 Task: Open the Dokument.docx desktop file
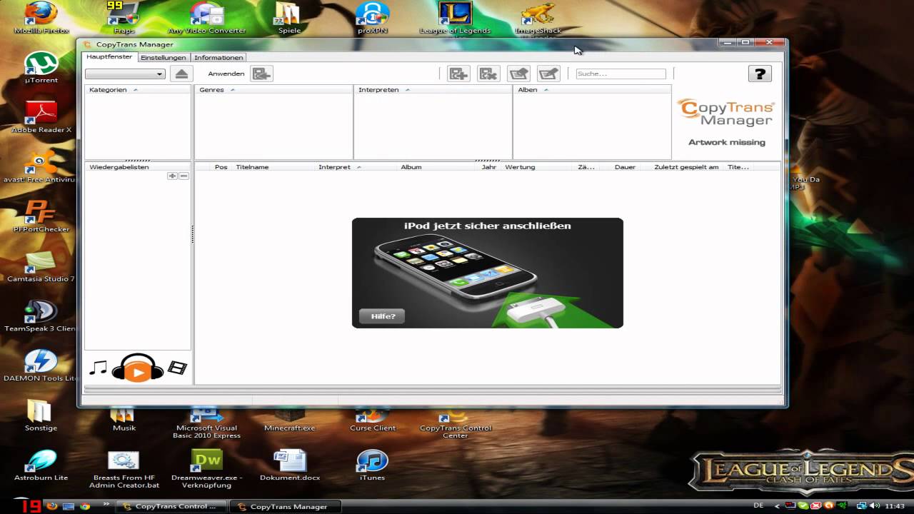(289, 465)
